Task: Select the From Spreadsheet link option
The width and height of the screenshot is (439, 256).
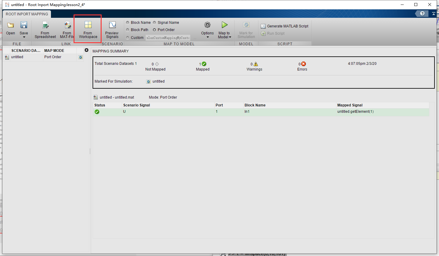Action: 45,29
